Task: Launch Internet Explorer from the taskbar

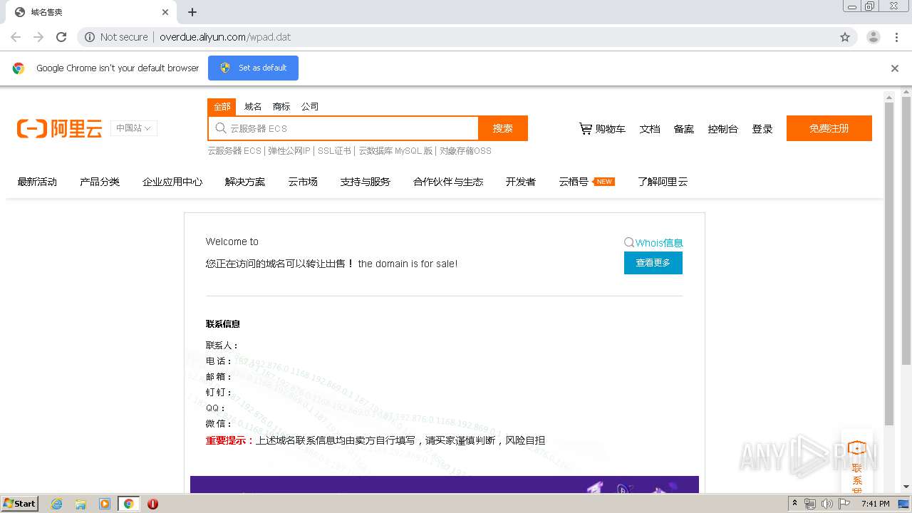Action: click(56, 504)
